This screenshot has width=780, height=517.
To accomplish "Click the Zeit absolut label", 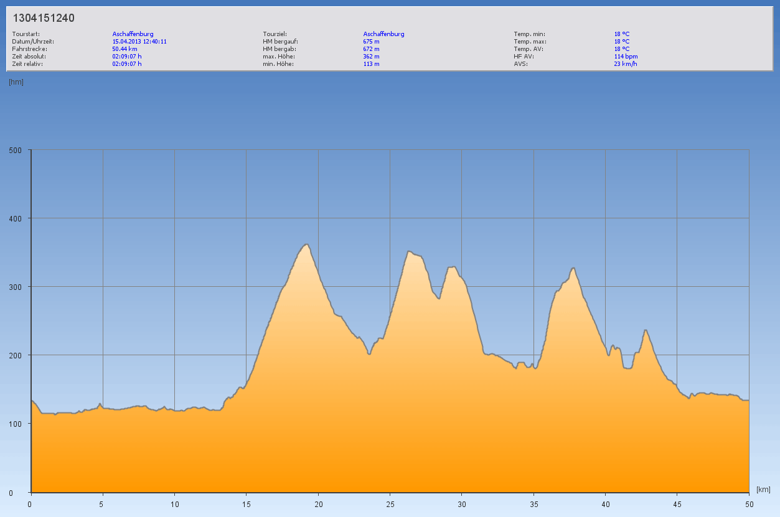I will point(29,56).
